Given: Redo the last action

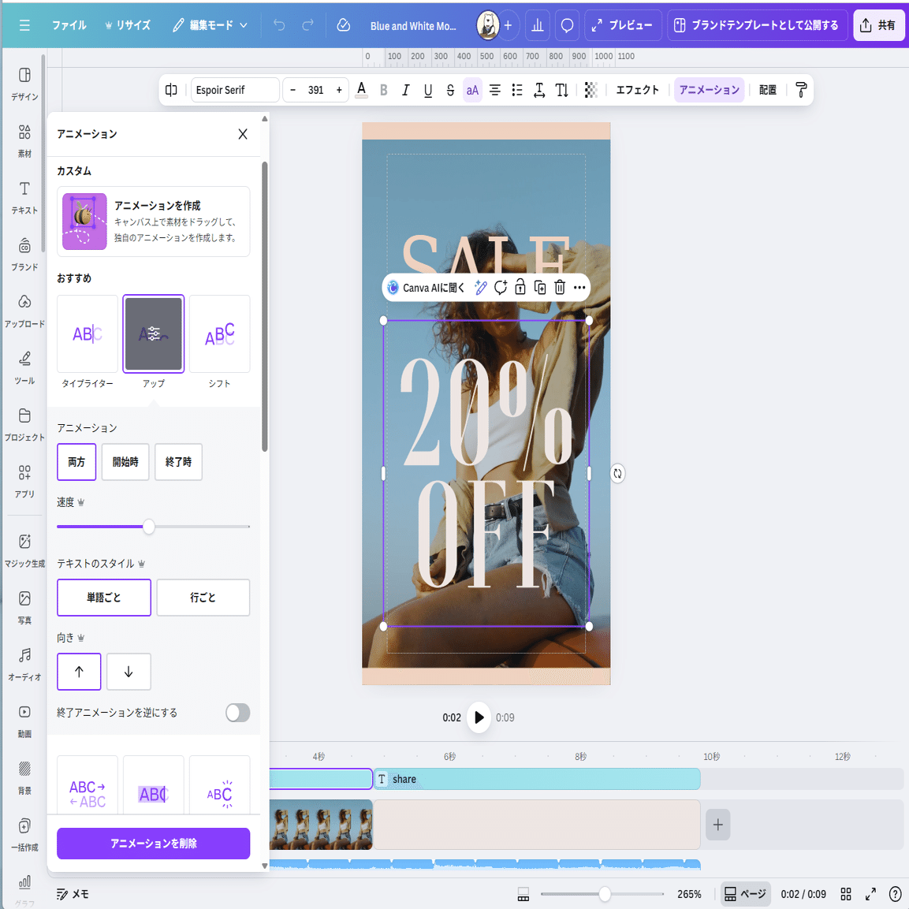Looking at the screenshot, I should coord(307,25).
